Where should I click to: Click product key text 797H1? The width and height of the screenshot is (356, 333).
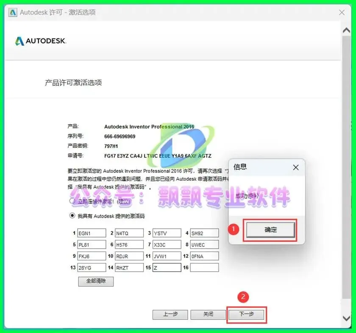pyautogui.click(x=111, y=146)
